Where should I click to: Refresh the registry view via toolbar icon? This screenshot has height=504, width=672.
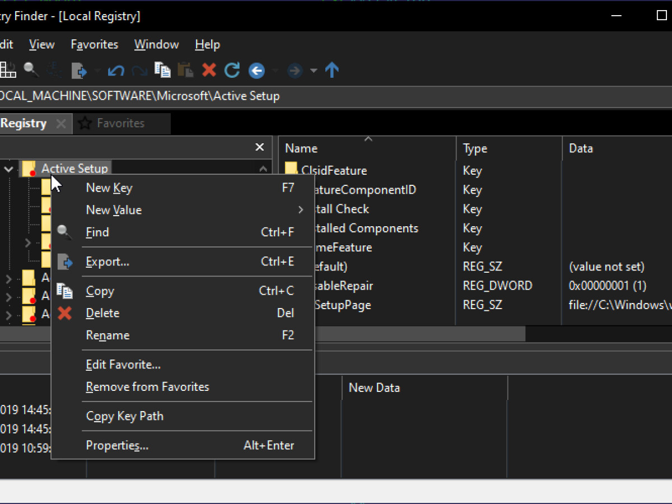click(x=231, y=70)
